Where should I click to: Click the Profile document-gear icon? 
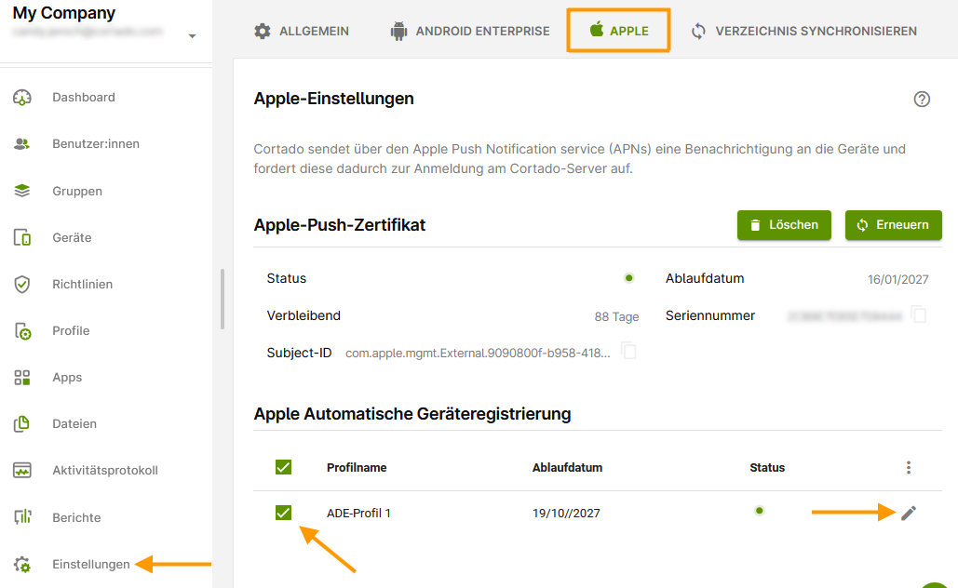tap(22, 331)
